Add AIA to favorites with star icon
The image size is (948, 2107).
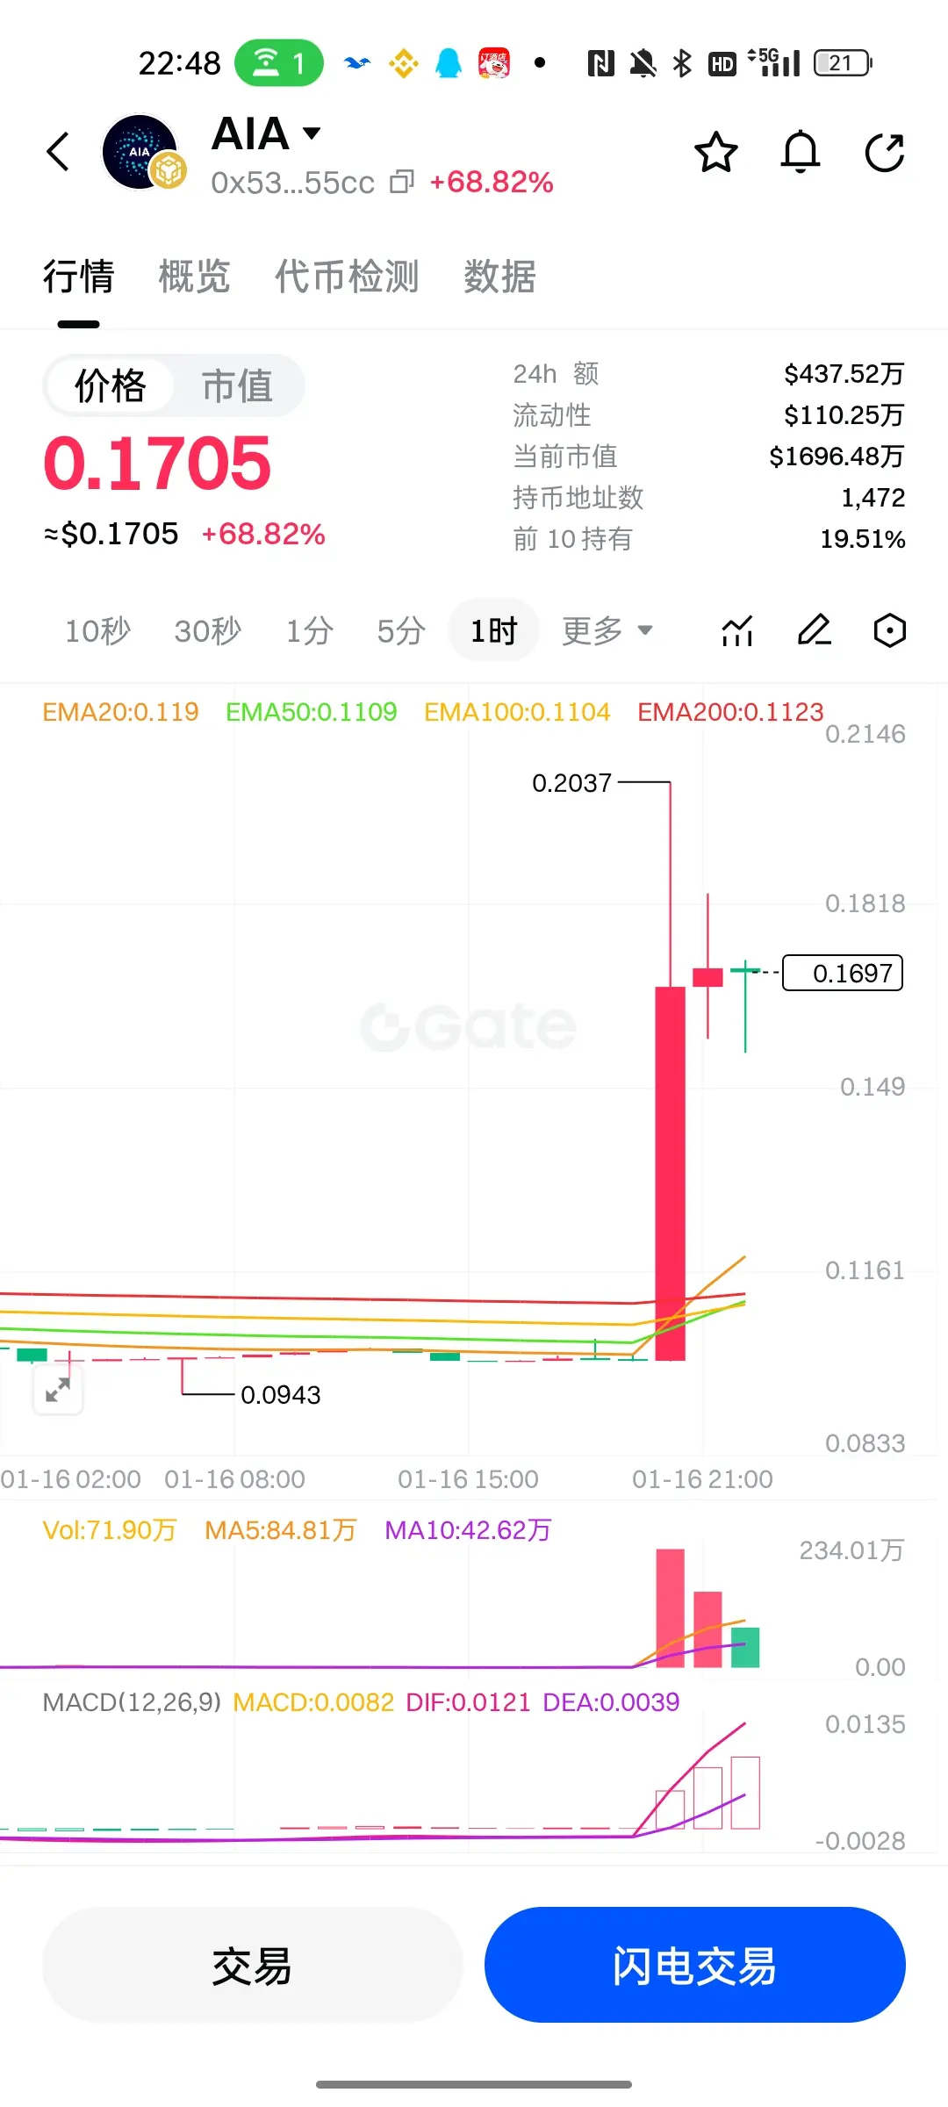coord(716,152)
